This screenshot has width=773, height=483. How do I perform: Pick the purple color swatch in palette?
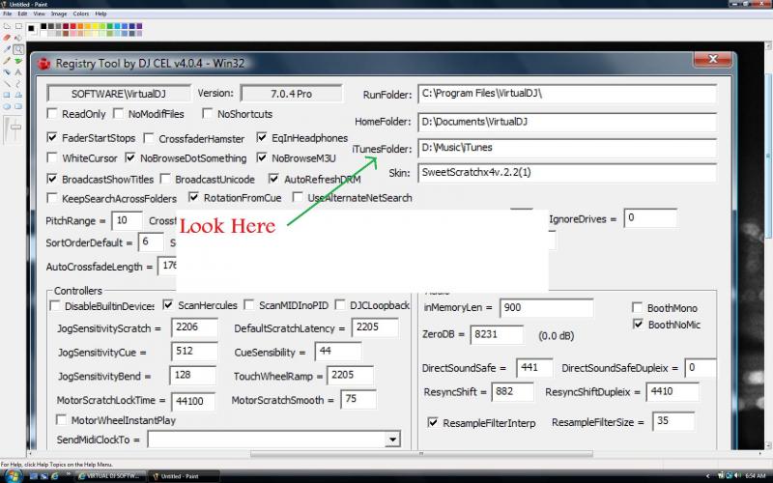139,26
